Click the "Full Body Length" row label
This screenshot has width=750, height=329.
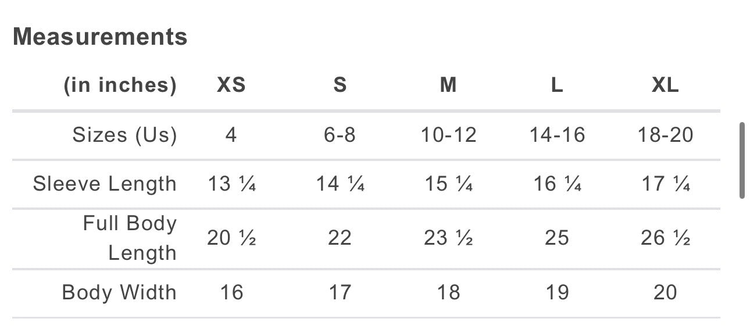[130, 238]
